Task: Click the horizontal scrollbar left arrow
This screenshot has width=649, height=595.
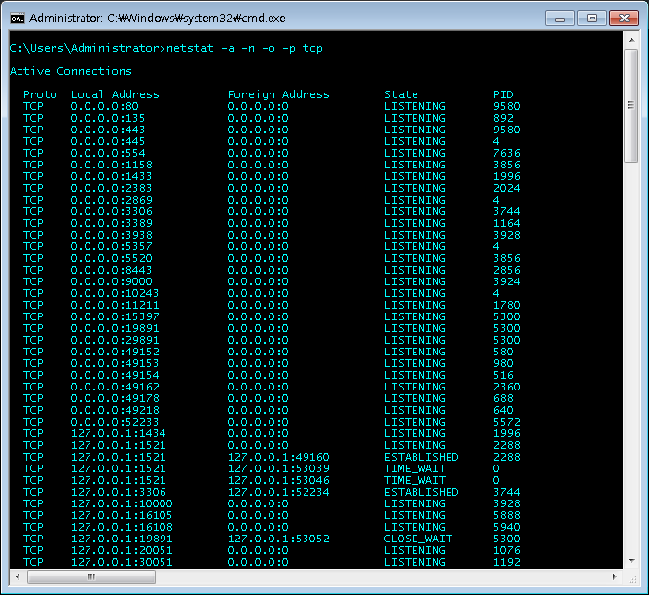Action: tap(18, 576)
